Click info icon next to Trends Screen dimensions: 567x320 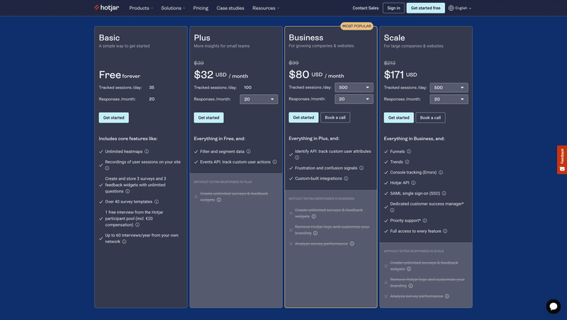coord(408,162)
